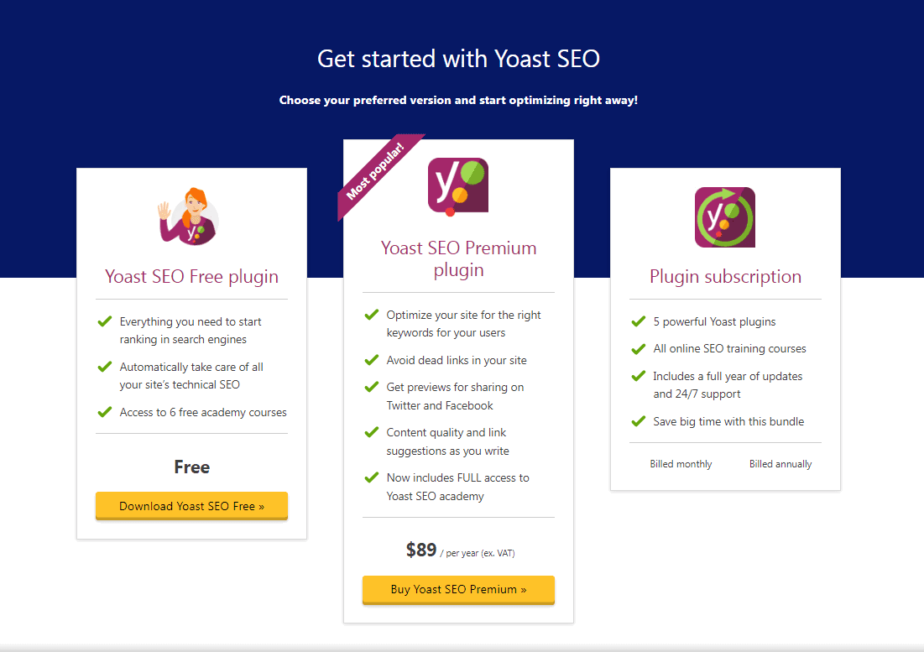Click the '$89 / per year' price label
This screenshot has width=924, height=652.
tap(458, 550)
